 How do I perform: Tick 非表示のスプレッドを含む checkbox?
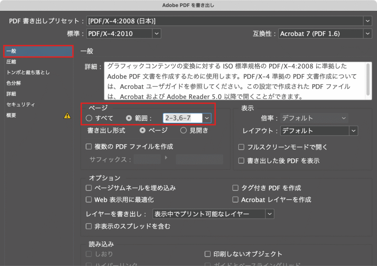[89, 226]
